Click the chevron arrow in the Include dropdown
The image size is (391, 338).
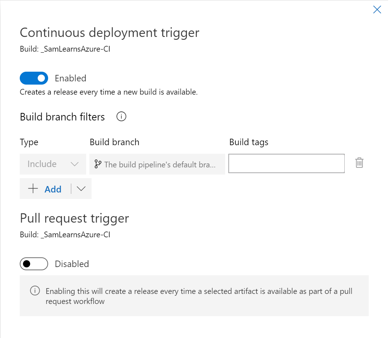pyautogui.click(x=75, y=164)
